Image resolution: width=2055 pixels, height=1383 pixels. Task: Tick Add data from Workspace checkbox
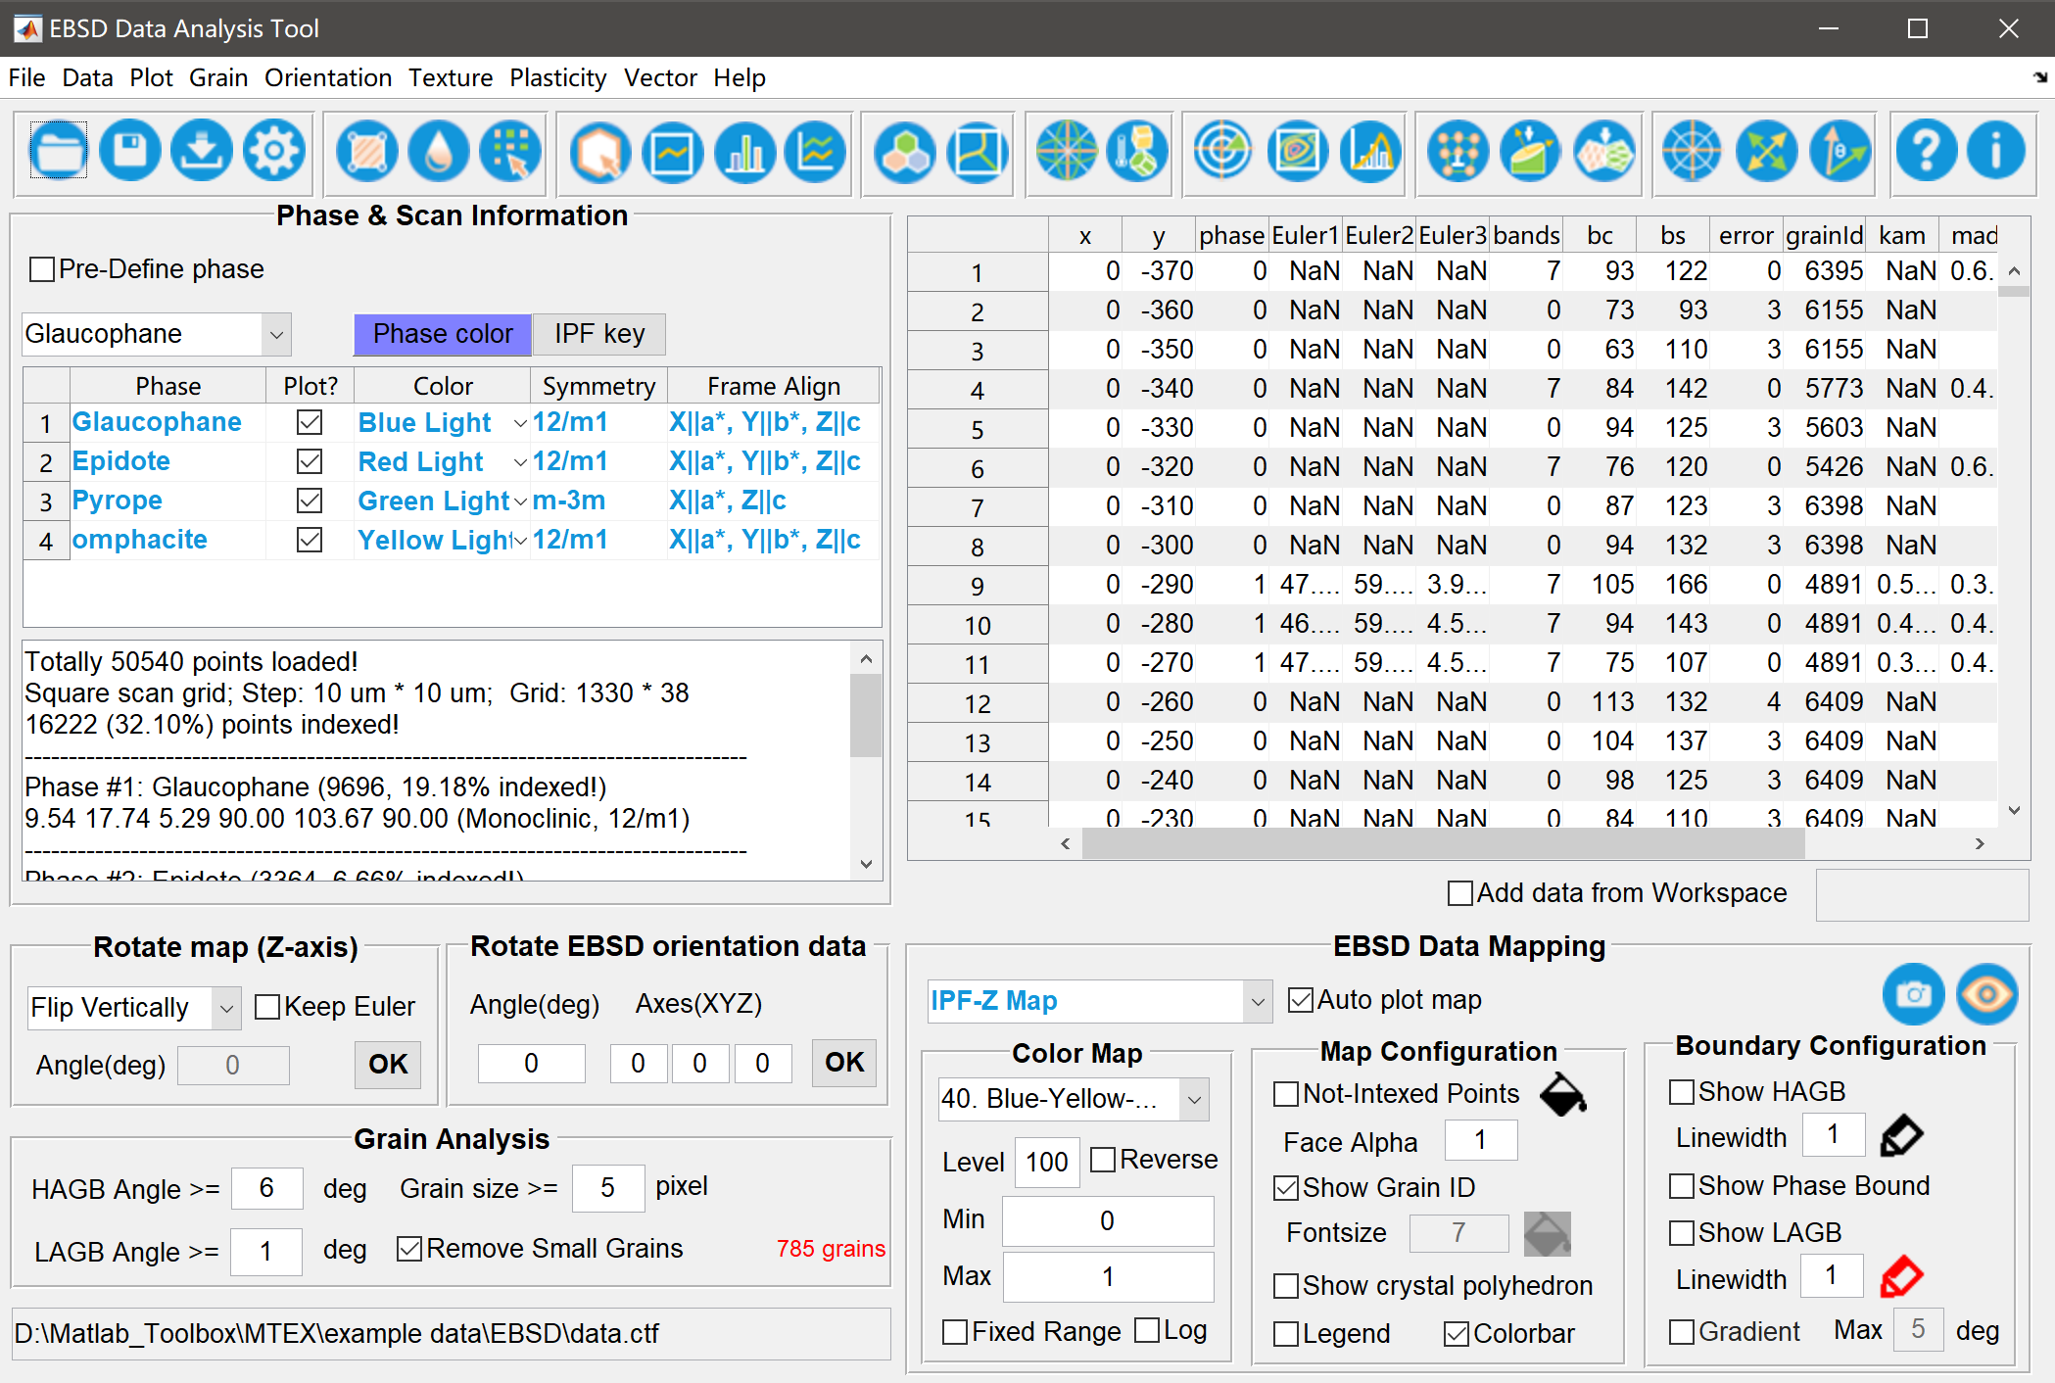tap(1460, 893)
